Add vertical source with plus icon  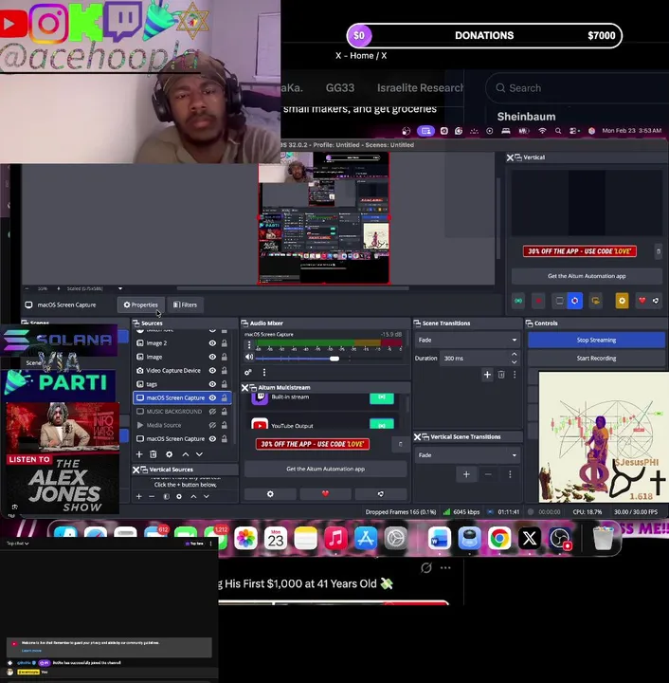(139, 496)
